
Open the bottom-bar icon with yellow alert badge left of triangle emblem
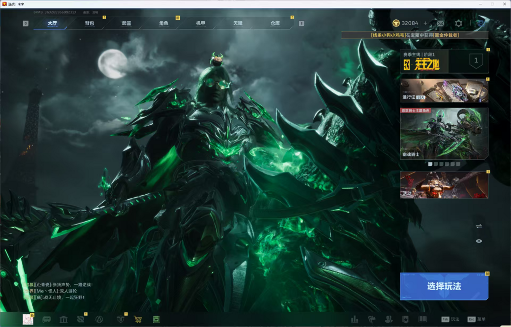(80, 319)
